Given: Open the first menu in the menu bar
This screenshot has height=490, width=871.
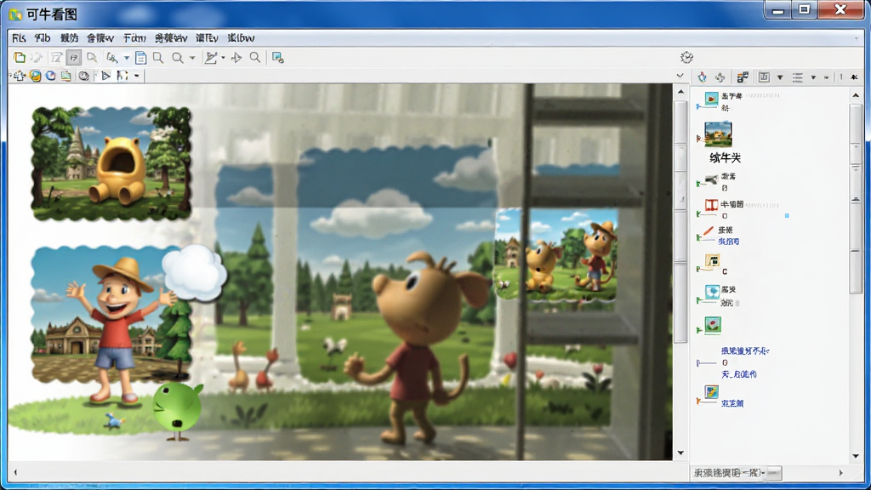Looking at the screenshot, I should click(x=19, y=37).
